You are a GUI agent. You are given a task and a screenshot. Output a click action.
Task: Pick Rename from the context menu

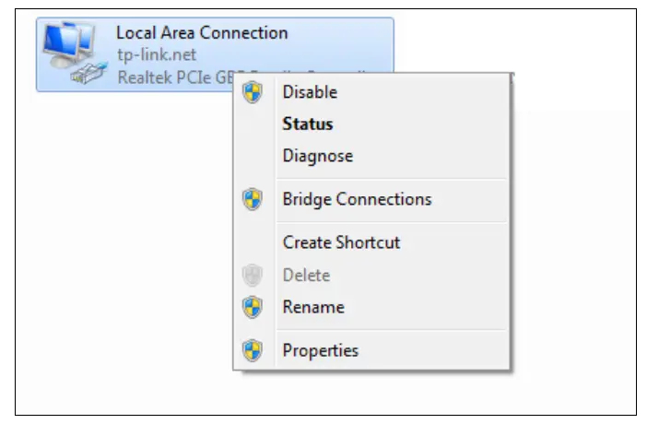coord(313,307)
